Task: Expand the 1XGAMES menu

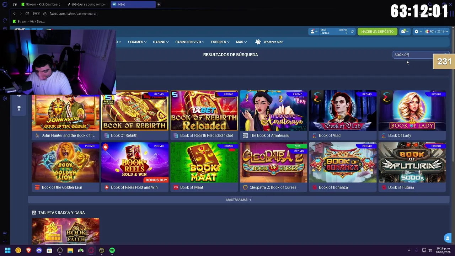Action: (137, 42)
